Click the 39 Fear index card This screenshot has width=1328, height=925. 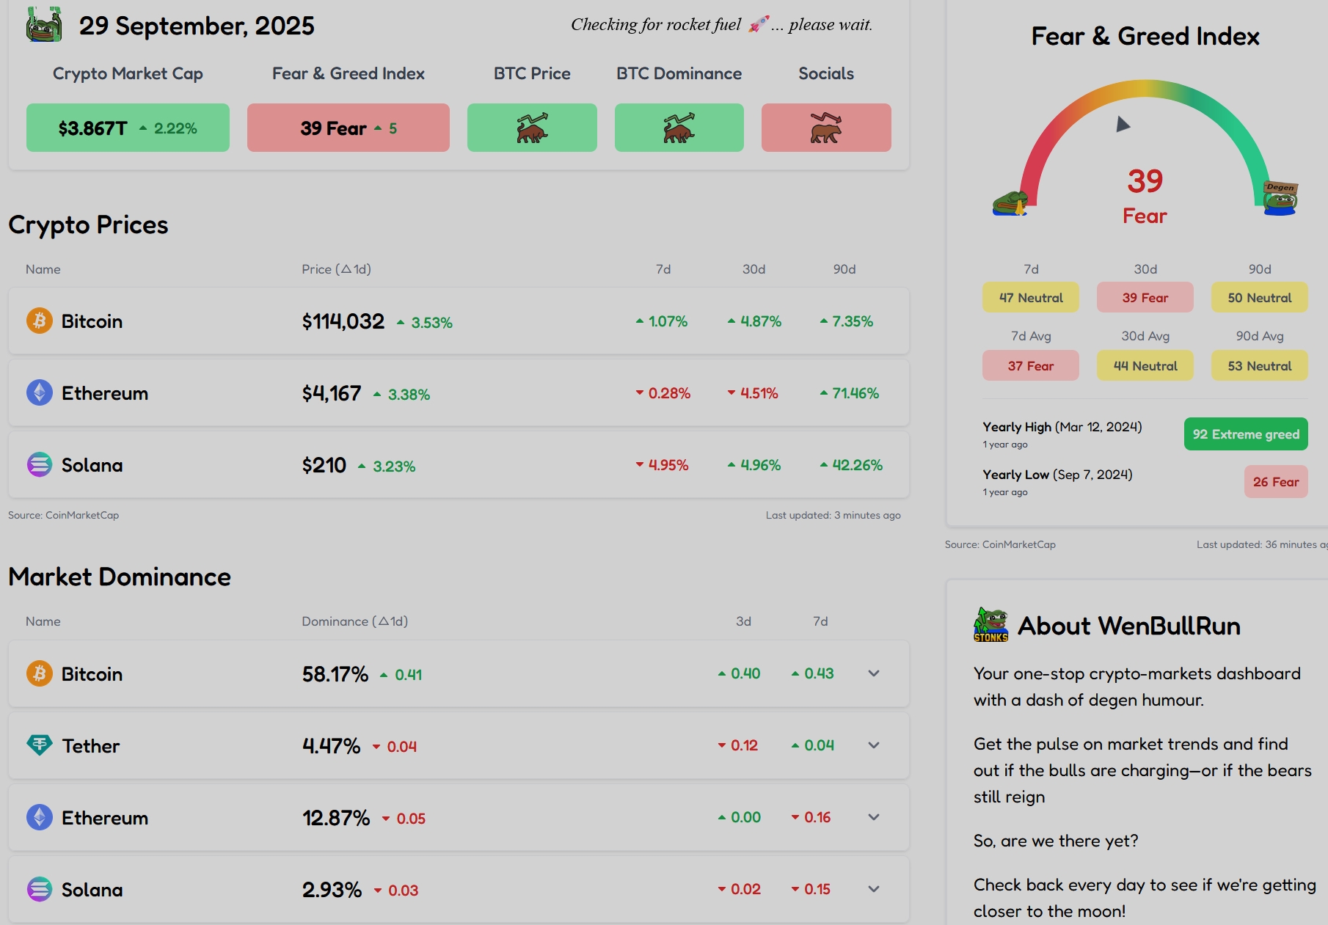[x=348, y=128]
